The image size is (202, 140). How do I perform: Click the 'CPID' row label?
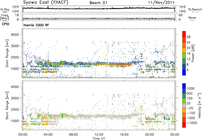point(6,24)
